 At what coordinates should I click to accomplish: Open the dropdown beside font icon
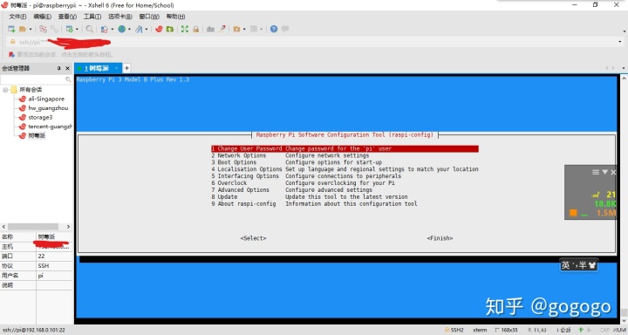pos(147,30)
